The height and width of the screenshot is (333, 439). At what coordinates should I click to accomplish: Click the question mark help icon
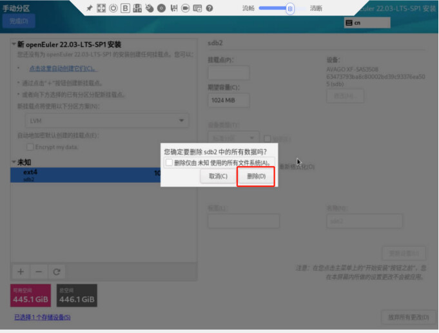click(209, 8)
